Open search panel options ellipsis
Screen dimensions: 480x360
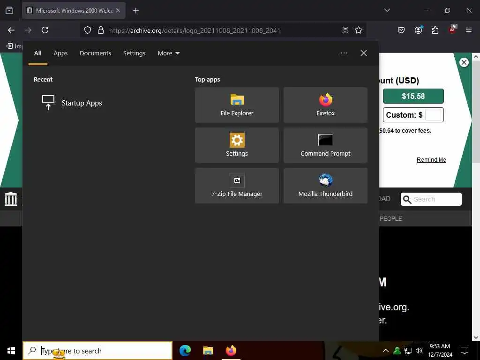(344, 53)
